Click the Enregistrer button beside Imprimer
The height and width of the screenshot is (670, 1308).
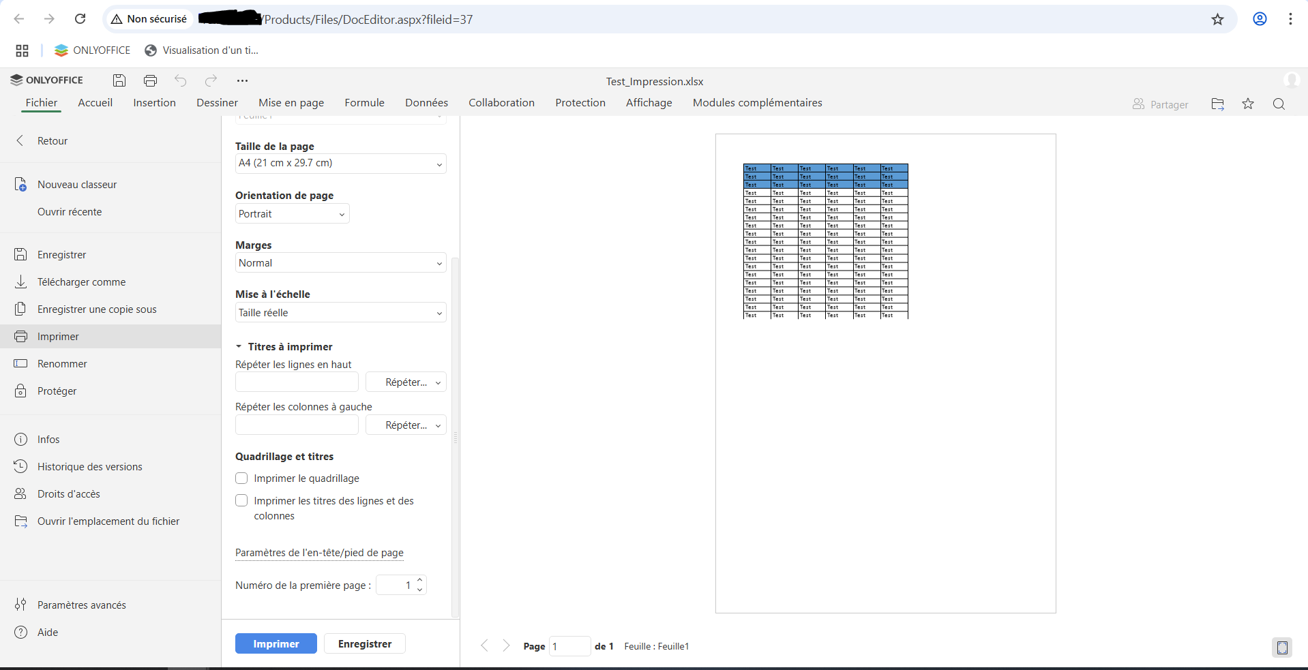pyautogui.click(x=365, y=643)
